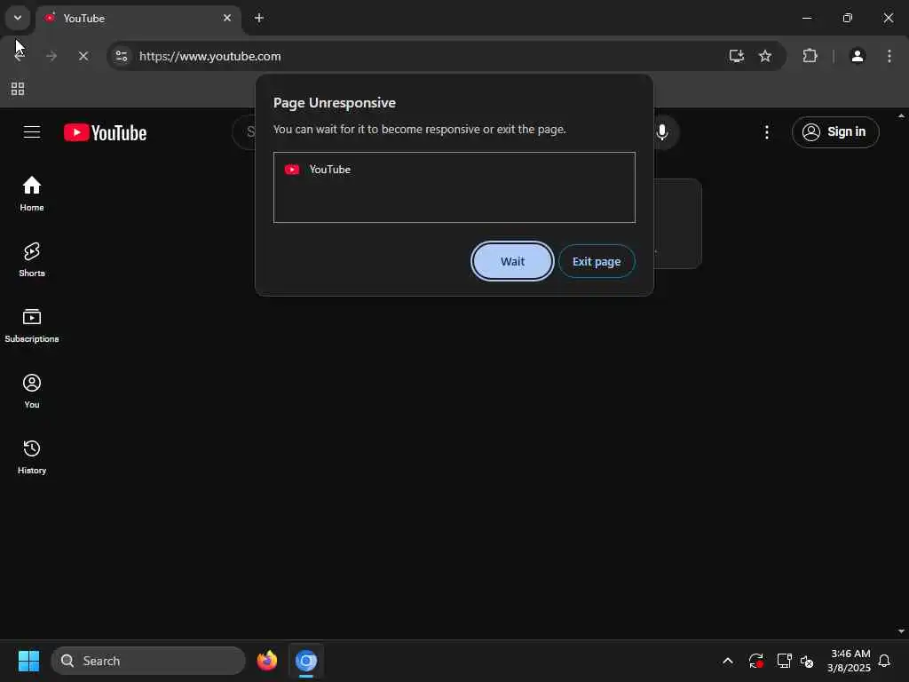Image resolution: width=909 pixels, height=682 pixels.
Task: Open a new tab
Action: click(x=259, y=18)
